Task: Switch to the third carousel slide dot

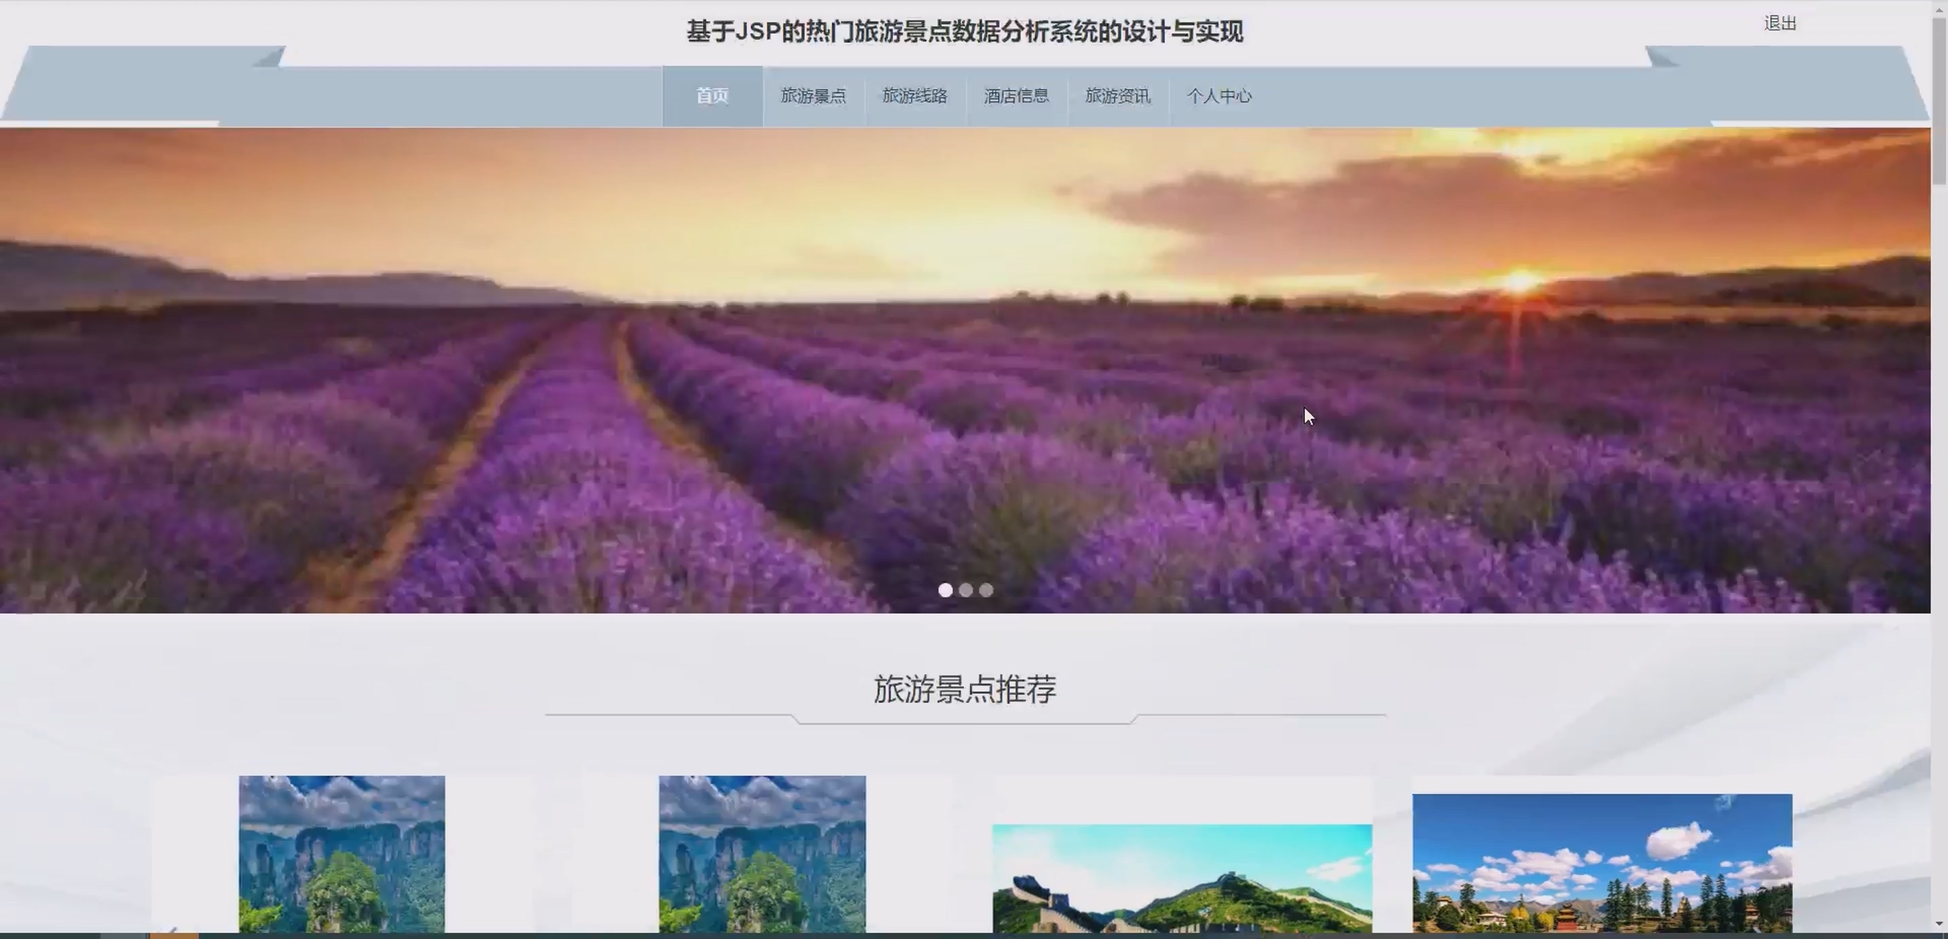Action: point(986,590)
